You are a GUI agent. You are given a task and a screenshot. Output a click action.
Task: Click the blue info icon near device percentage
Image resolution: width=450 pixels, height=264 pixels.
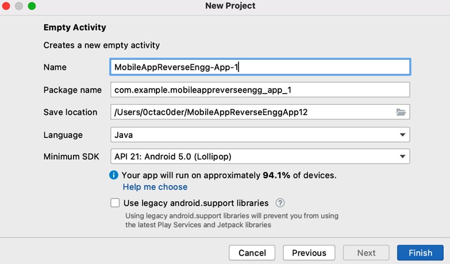point(114,175)
